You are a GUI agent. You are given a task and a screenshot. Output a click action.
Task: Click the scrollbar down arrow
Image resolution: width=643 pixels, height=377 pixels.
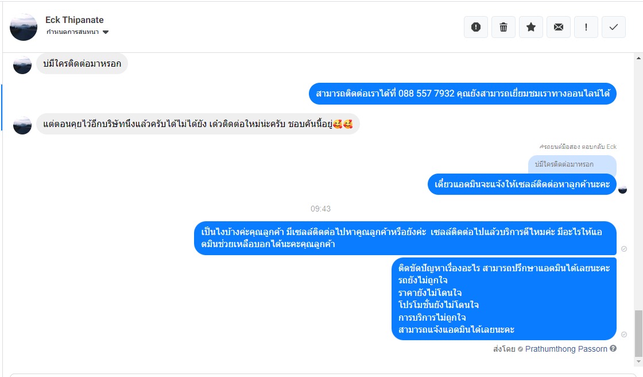pos(638,361)
